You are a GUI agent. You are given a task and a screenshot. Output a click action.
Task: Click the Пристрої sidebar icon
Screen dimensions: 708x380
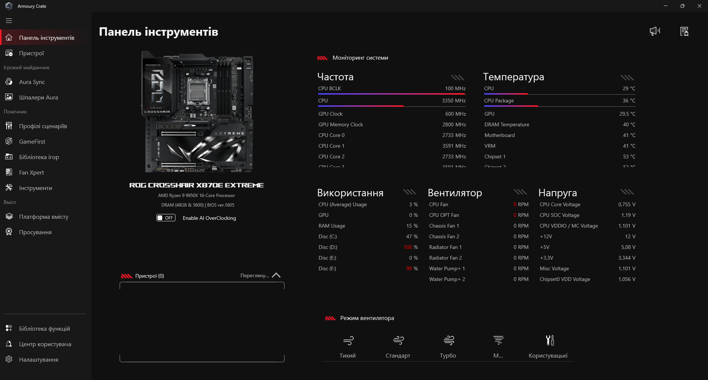coord(9,53)
